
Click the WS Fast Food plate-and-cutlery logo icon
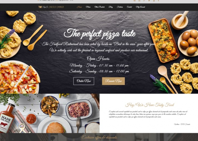40,7
